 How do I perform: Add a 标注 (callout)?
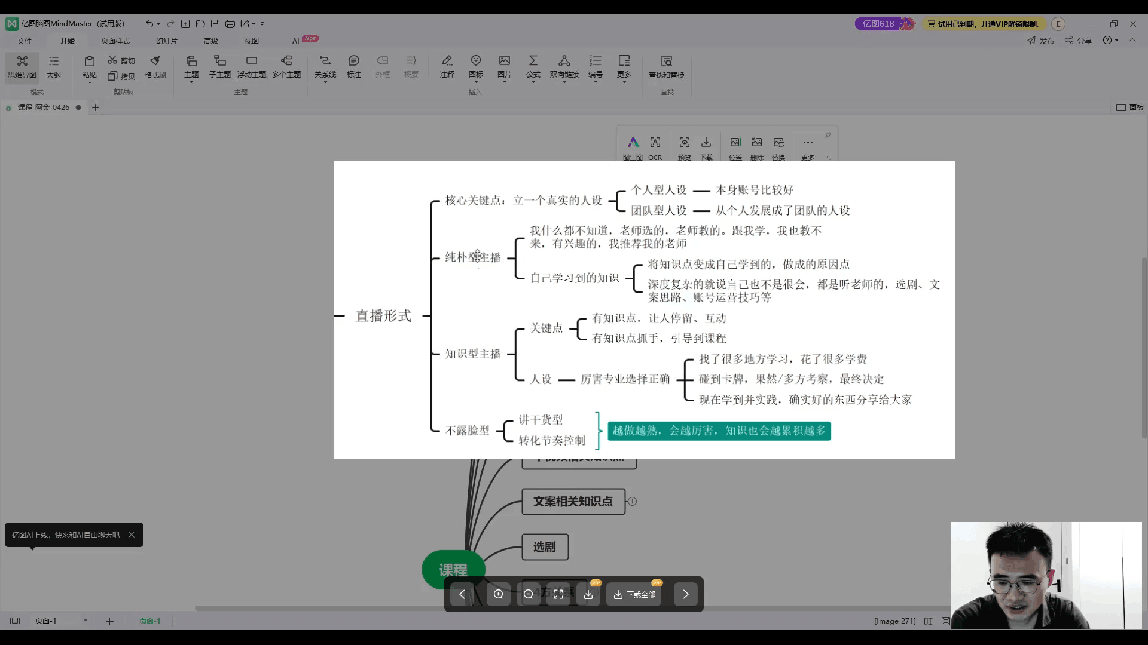click(354, 67)
